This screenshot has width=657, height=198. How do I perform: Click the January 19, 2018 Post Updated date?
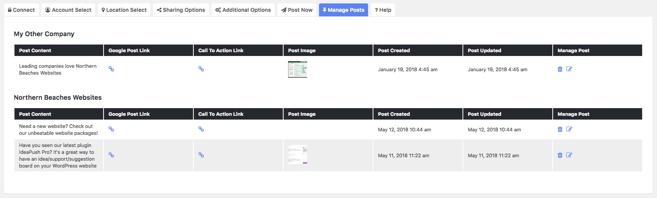498,69
